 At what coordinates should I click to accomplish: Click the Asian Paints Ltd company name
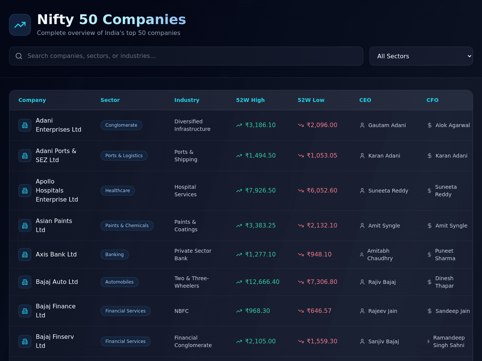point(54,226)
